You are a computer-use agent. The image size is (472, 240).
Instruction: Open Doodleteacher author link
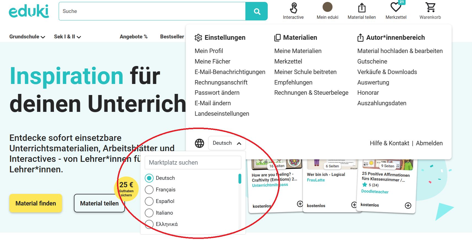tap(375, 191)
